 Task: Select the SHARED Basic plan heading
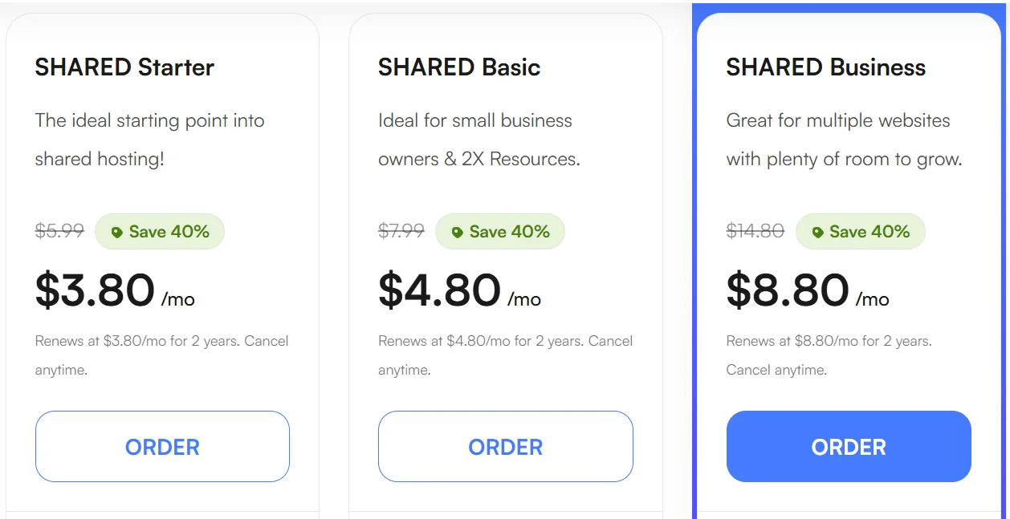tap(459, 67)
